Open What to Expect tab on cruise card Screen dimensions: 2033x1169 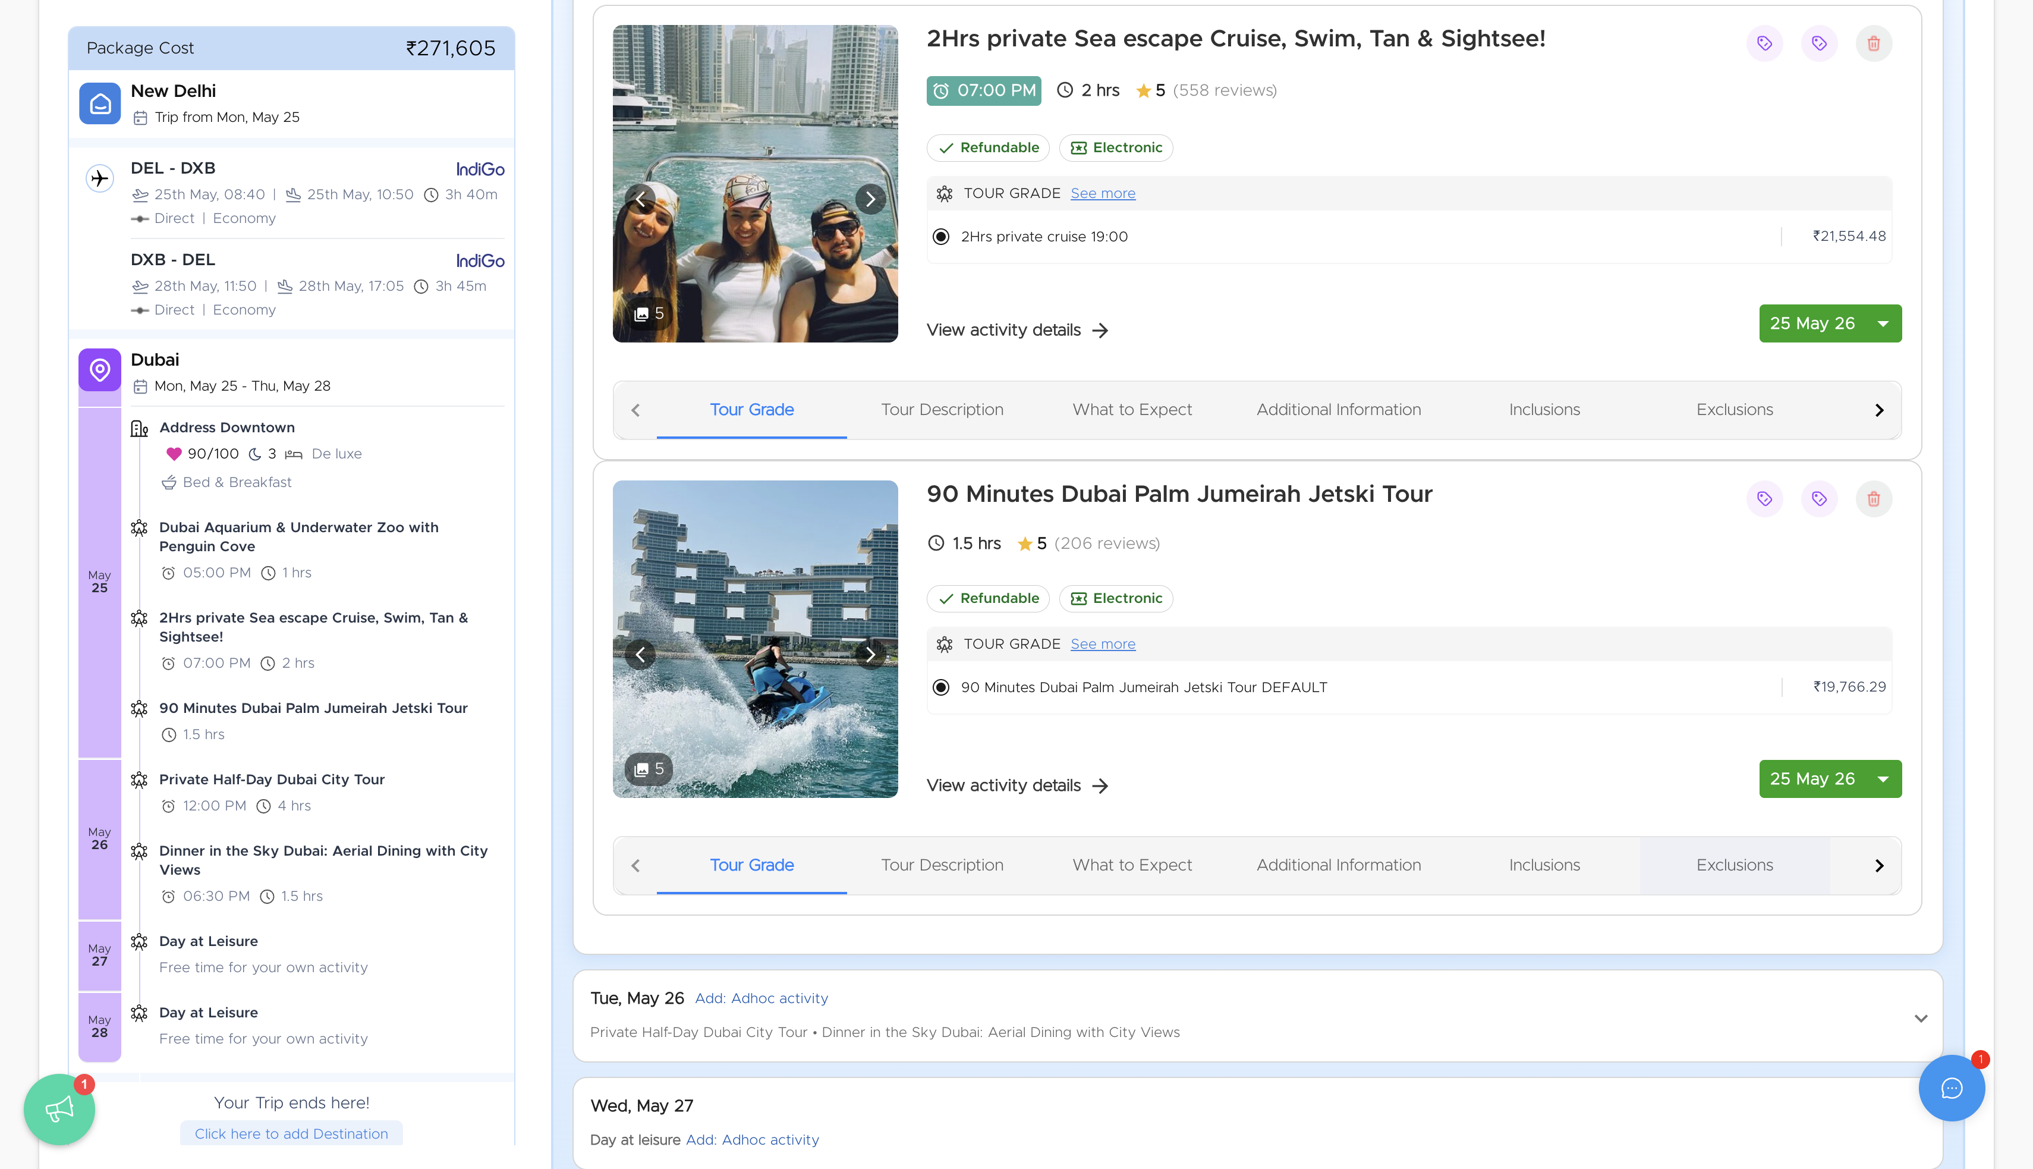(1132, 410)
